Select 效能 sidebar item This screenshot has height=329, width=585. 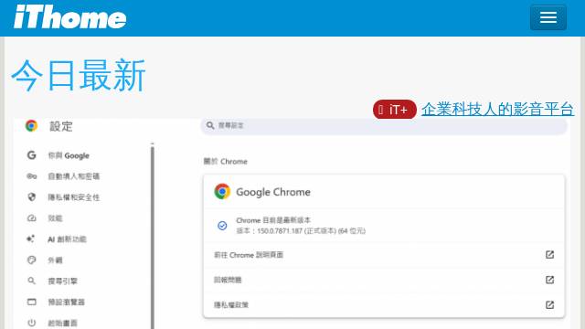pos(55,218)
